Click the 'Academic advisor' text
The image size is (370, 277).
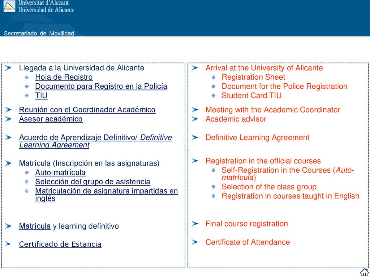236,119
